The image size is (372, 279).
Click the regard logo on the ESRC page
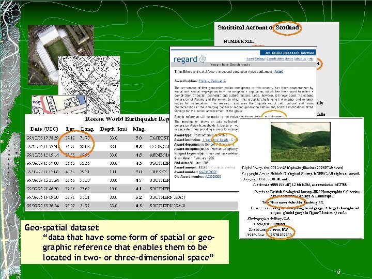(189, 59)
